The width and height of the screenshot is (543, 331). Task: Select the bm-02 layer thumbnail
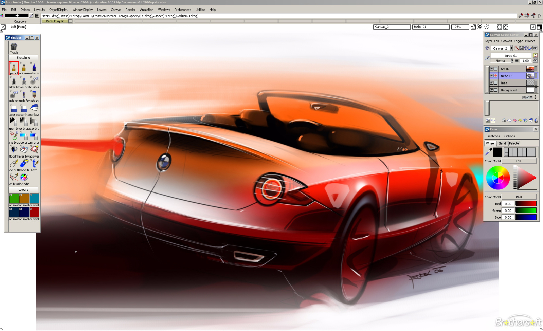pyautogui.click(x=530, y=69)
